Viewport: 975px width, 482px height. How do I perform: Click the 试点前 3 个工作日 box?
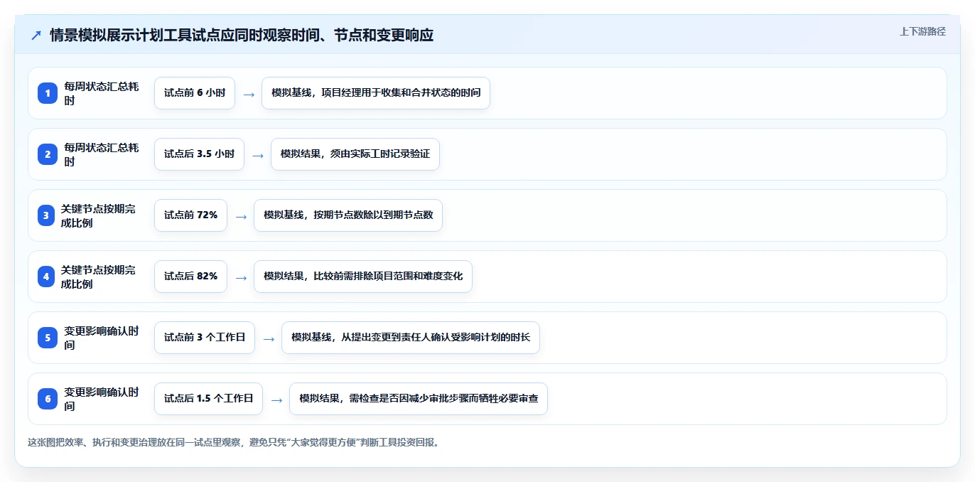click(x=205, y=338)
